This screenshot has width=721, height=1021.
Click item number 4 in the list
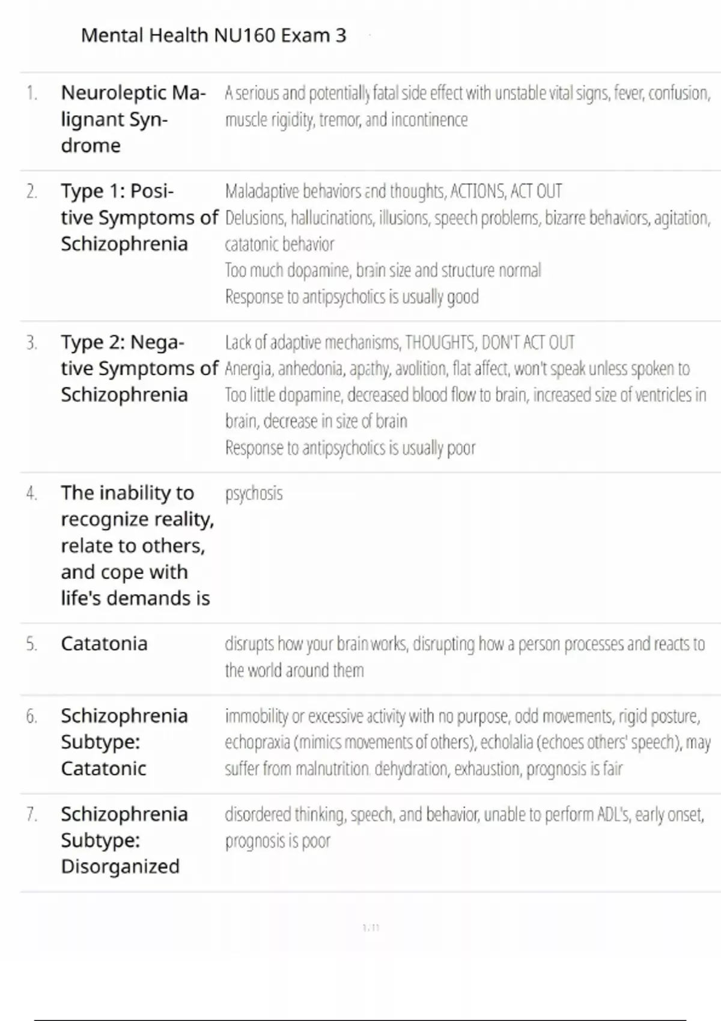(31, 494)
